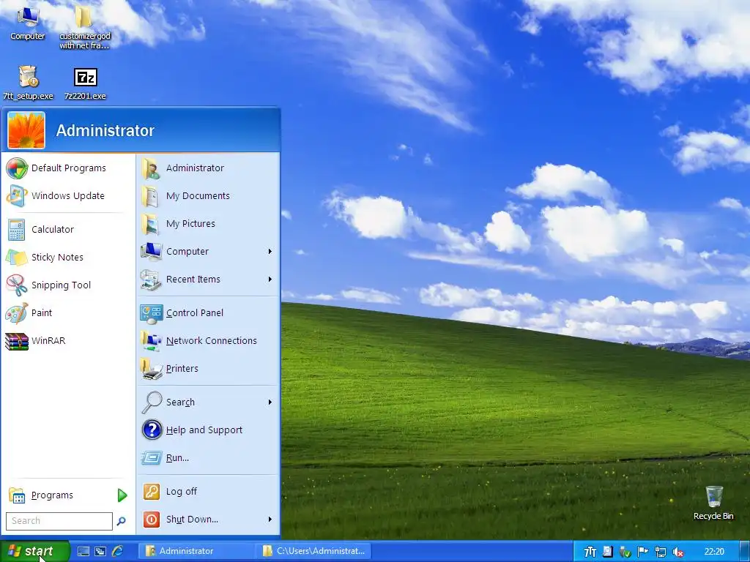Open the Action Center flag icon
750x562 pixels.
642,552
